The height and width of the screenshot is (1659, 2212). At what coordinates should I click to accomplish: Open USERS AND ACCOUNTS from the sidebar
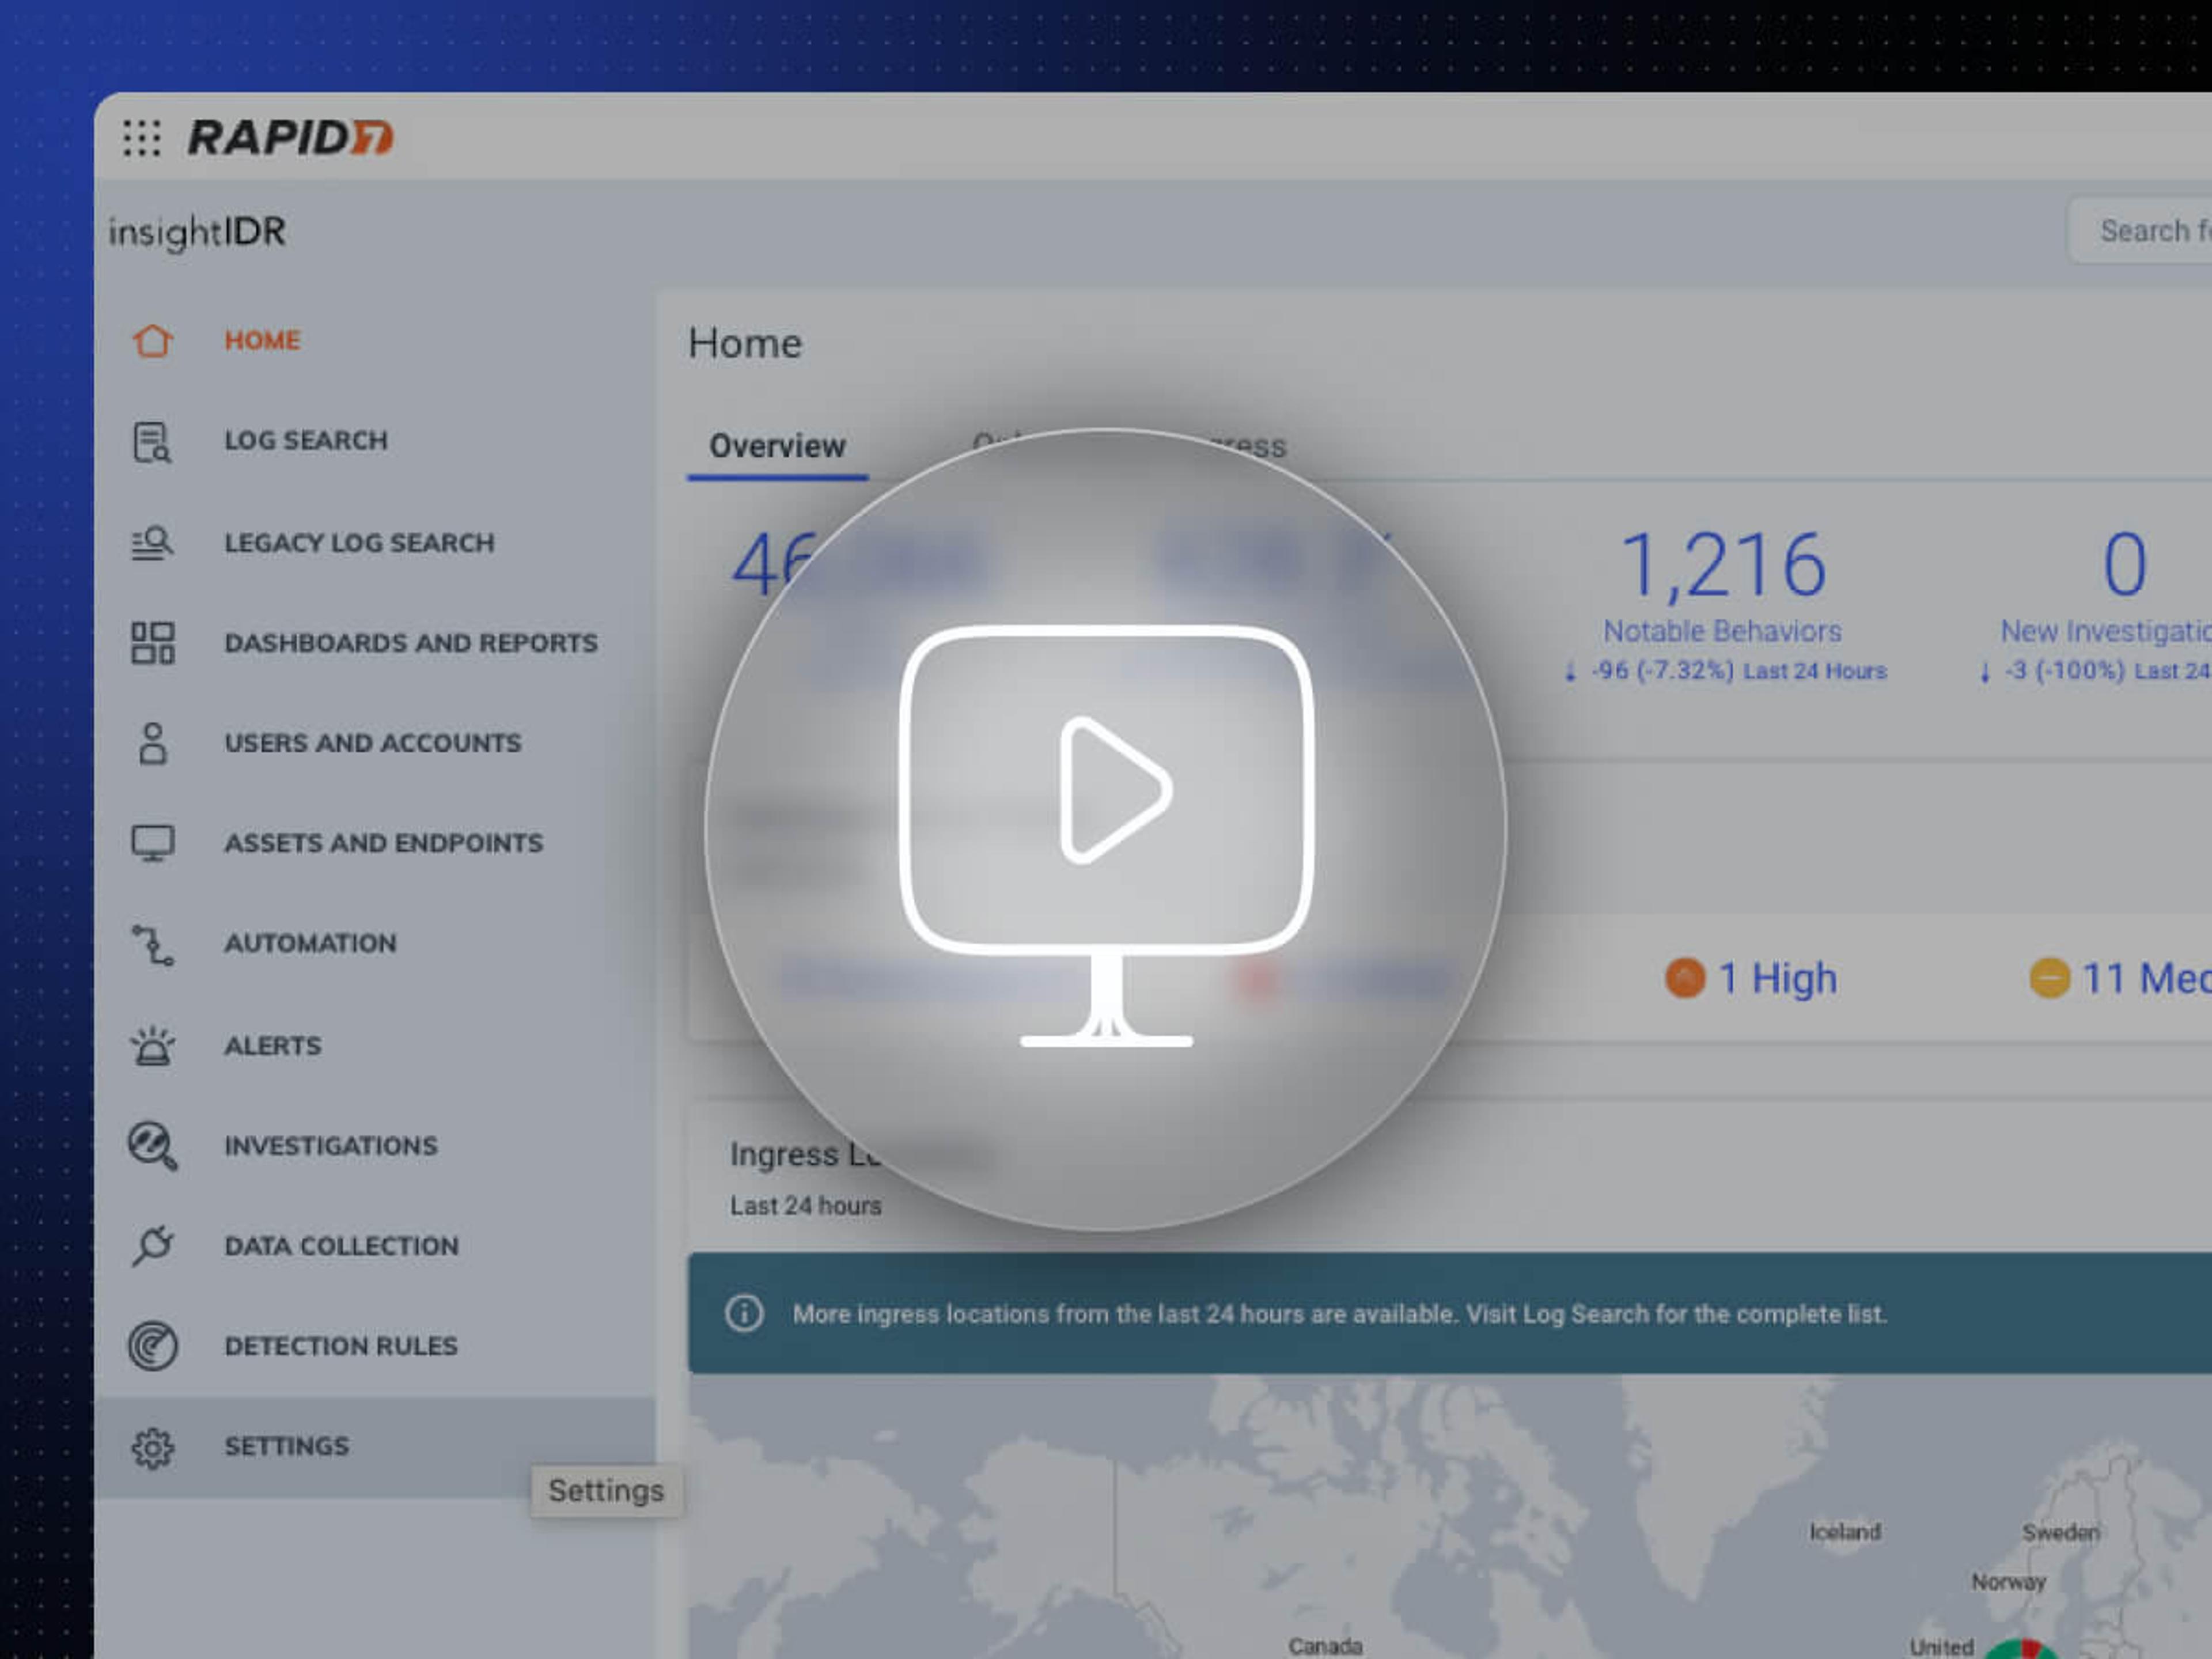(373, 743)
